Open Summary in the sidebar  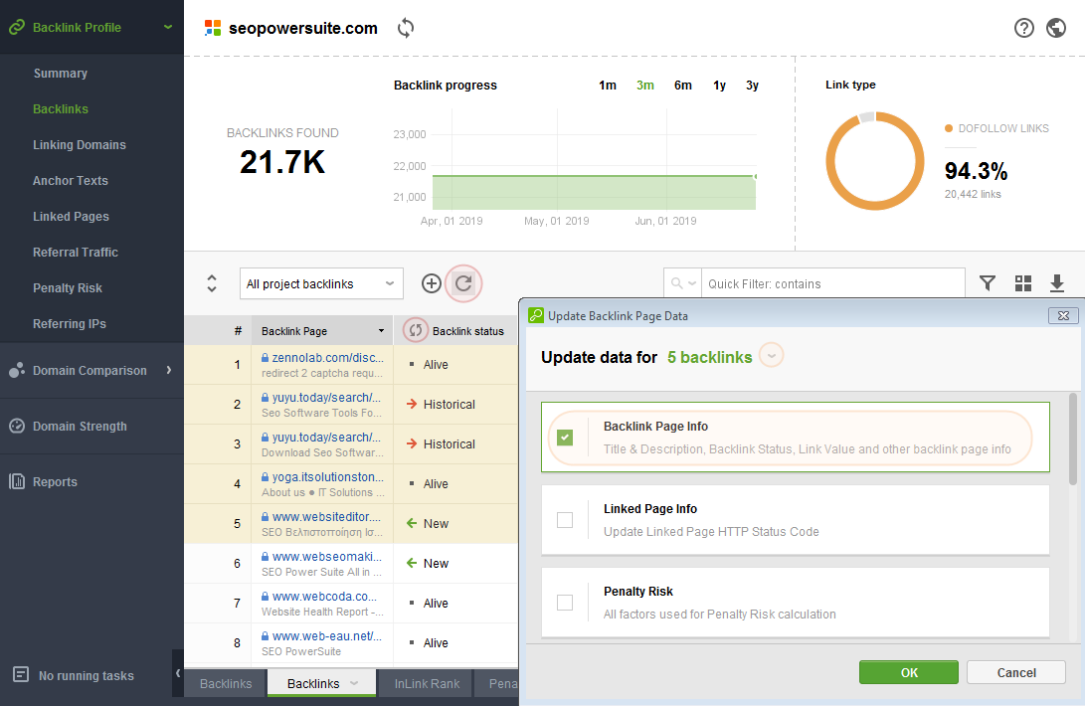coord(61,74)
